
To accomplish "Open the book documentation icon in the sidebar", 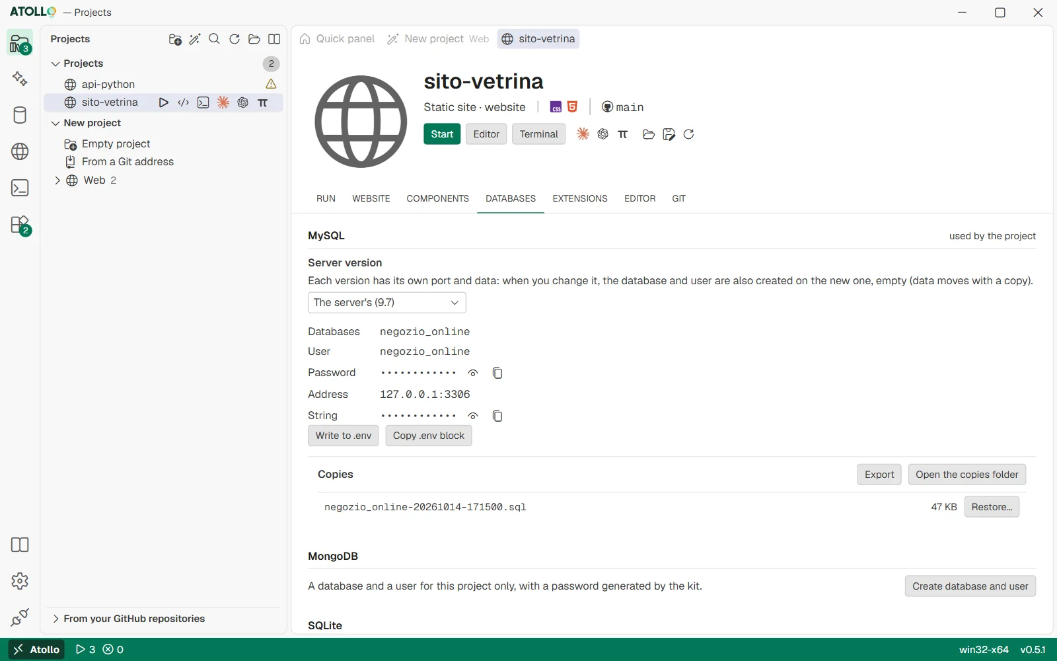I will 20,545.
